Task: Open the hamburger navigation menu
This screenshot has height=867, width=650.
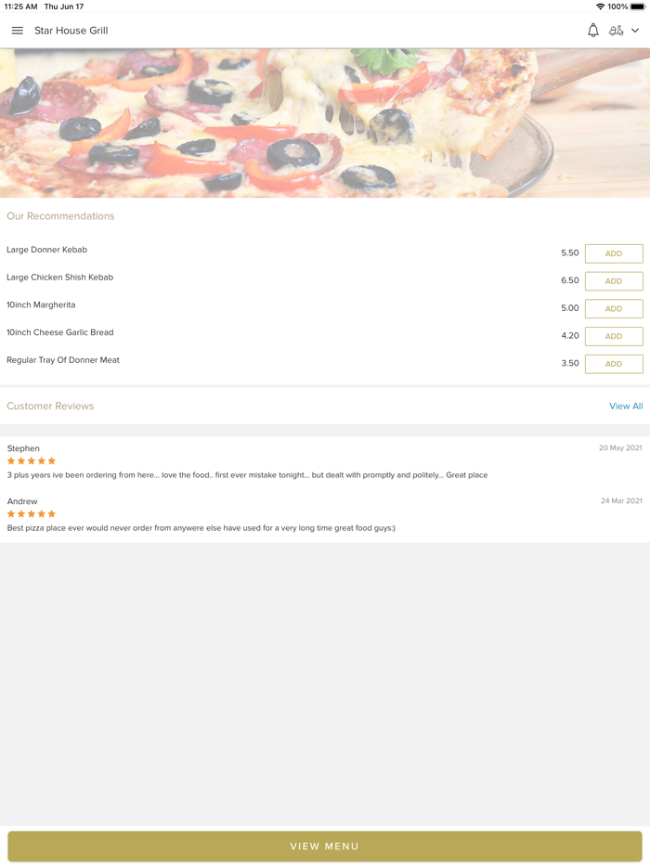Action: tap(17, 30)
